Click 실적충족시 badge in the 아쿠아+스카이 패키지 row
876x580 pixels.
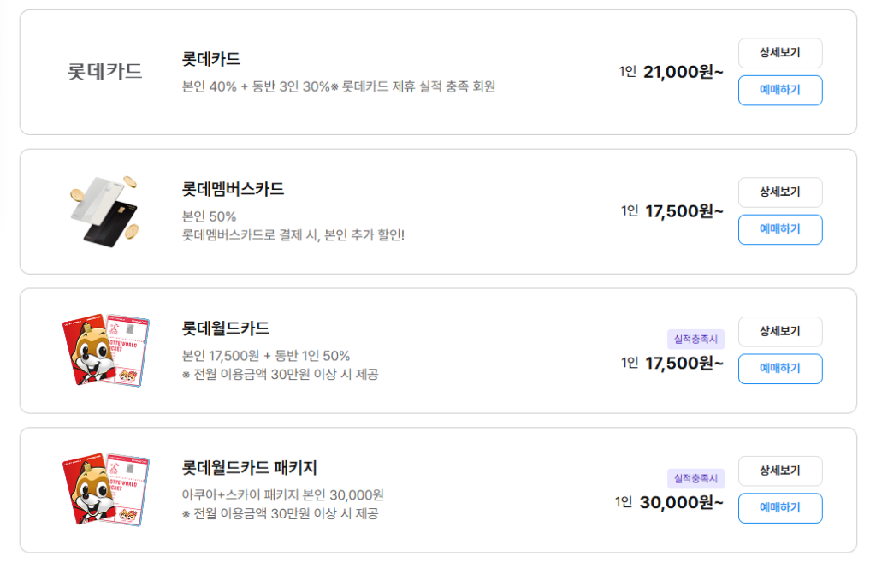pos(695,478)
